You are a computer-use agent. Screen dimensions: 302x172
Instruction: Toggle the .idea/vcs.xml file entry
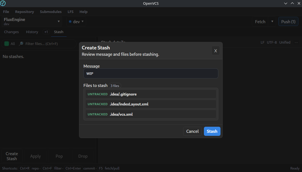pos(151,114)
